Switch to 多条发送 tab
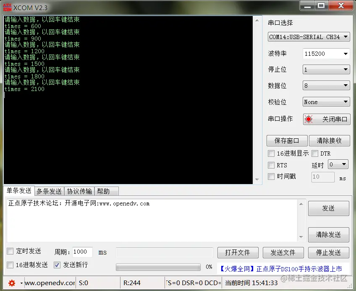Viewport: 356px width, 291px height. [49, 191]
